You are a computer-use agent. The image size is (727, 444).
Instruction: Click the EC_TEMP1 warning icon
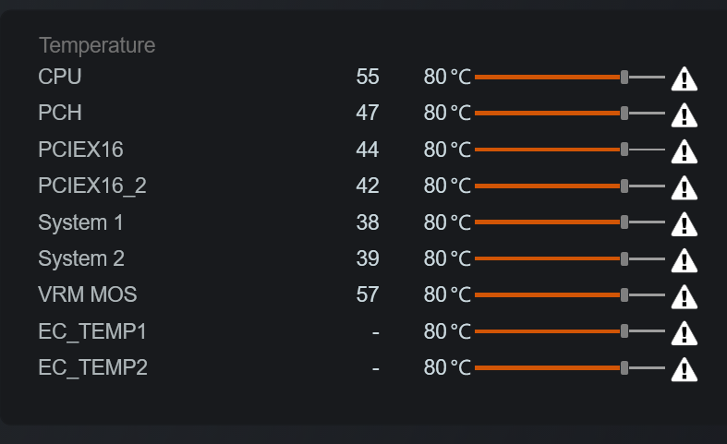pos(684,332)
